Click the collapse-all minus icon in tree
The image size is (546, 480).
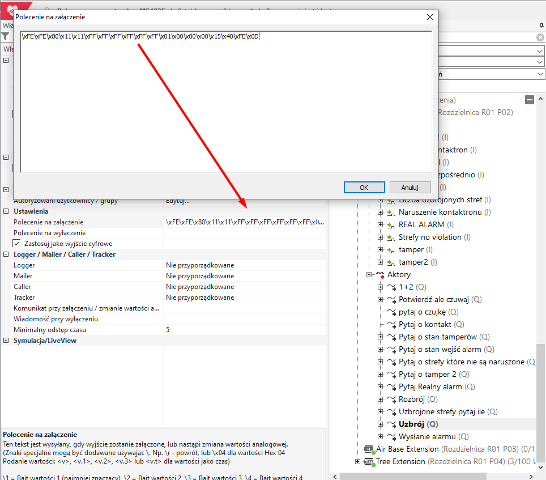pyautogui.click(x=530, y=100)
